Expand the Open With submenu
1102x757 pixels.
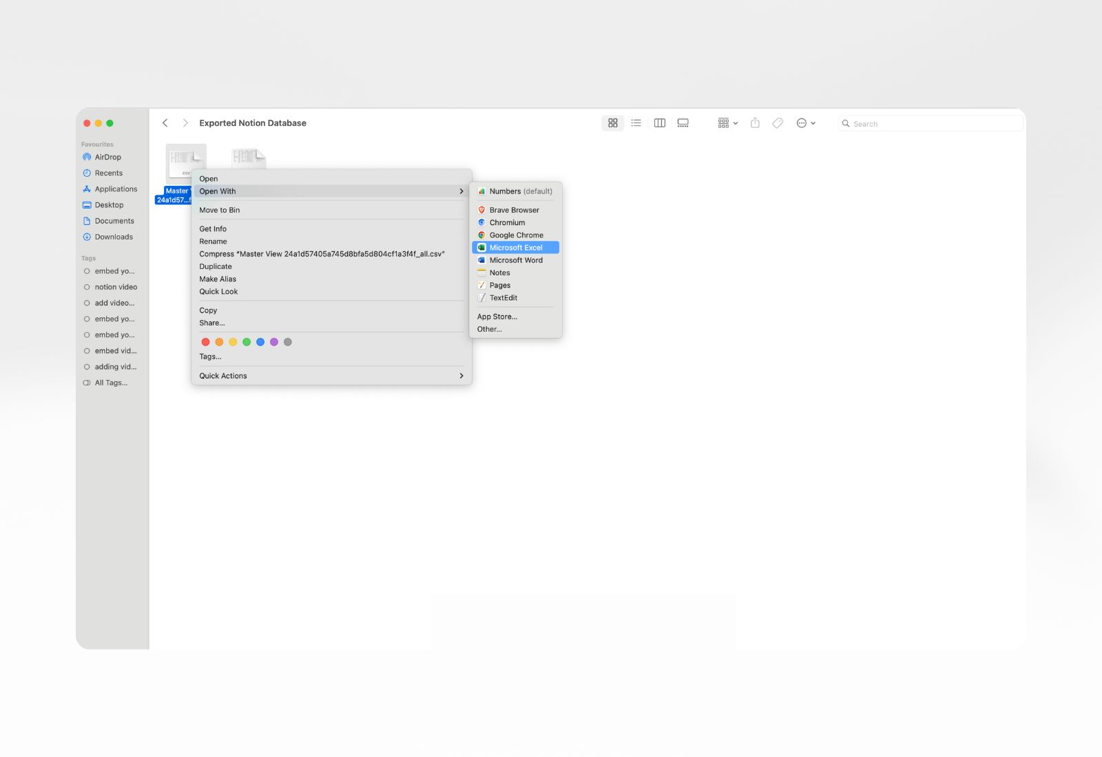pos(331,191)
